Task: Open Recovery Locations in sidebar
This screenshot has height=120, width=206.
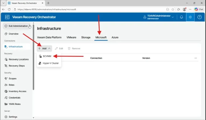Action: tap(19, 59)
